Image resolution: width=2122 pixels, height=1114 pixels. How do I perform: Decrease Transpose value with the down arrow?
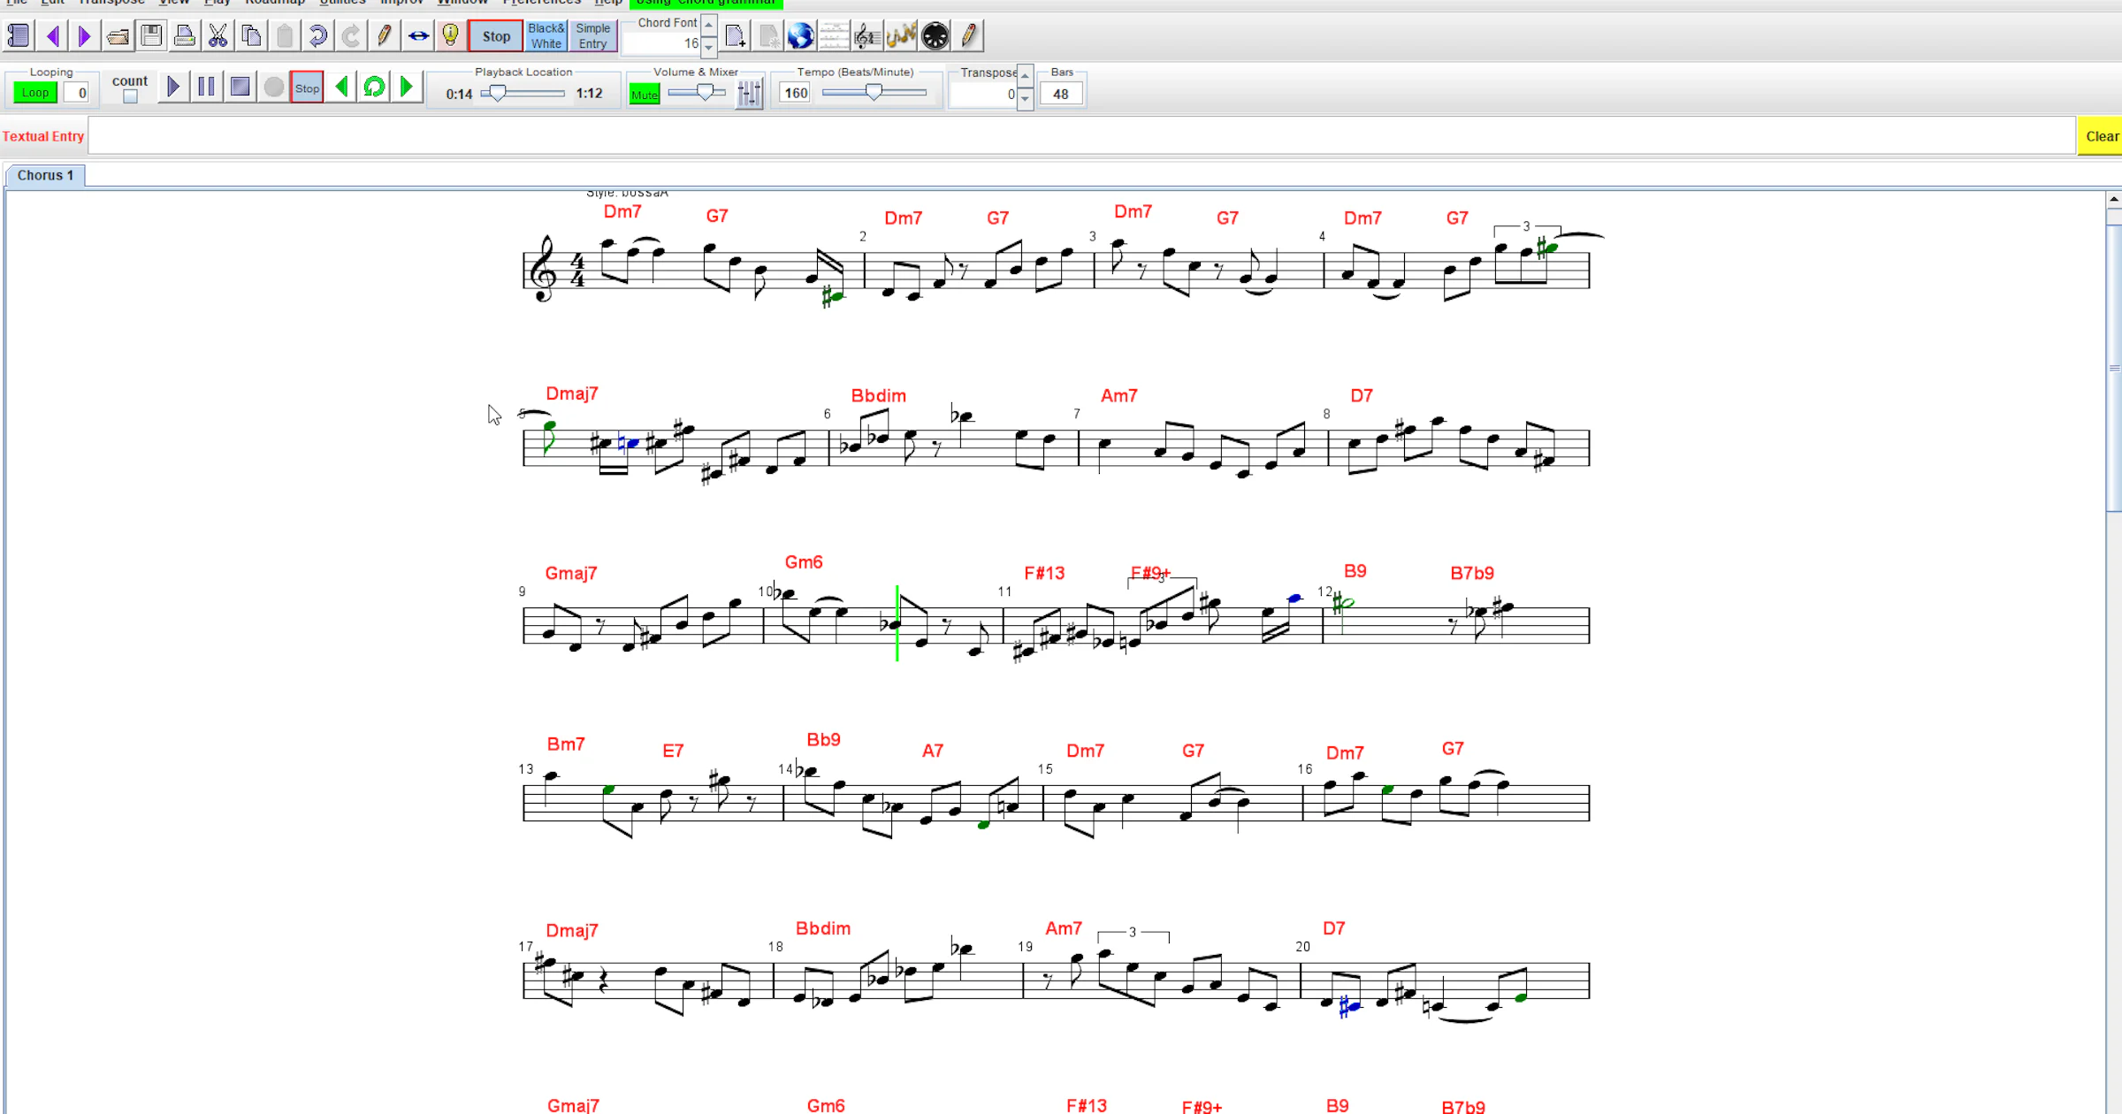pos(1025,98)
